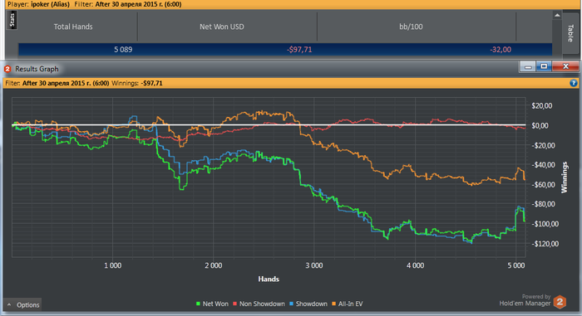Open the blue help icon in filter bar
582x316 pixels.
click(574, 83)
